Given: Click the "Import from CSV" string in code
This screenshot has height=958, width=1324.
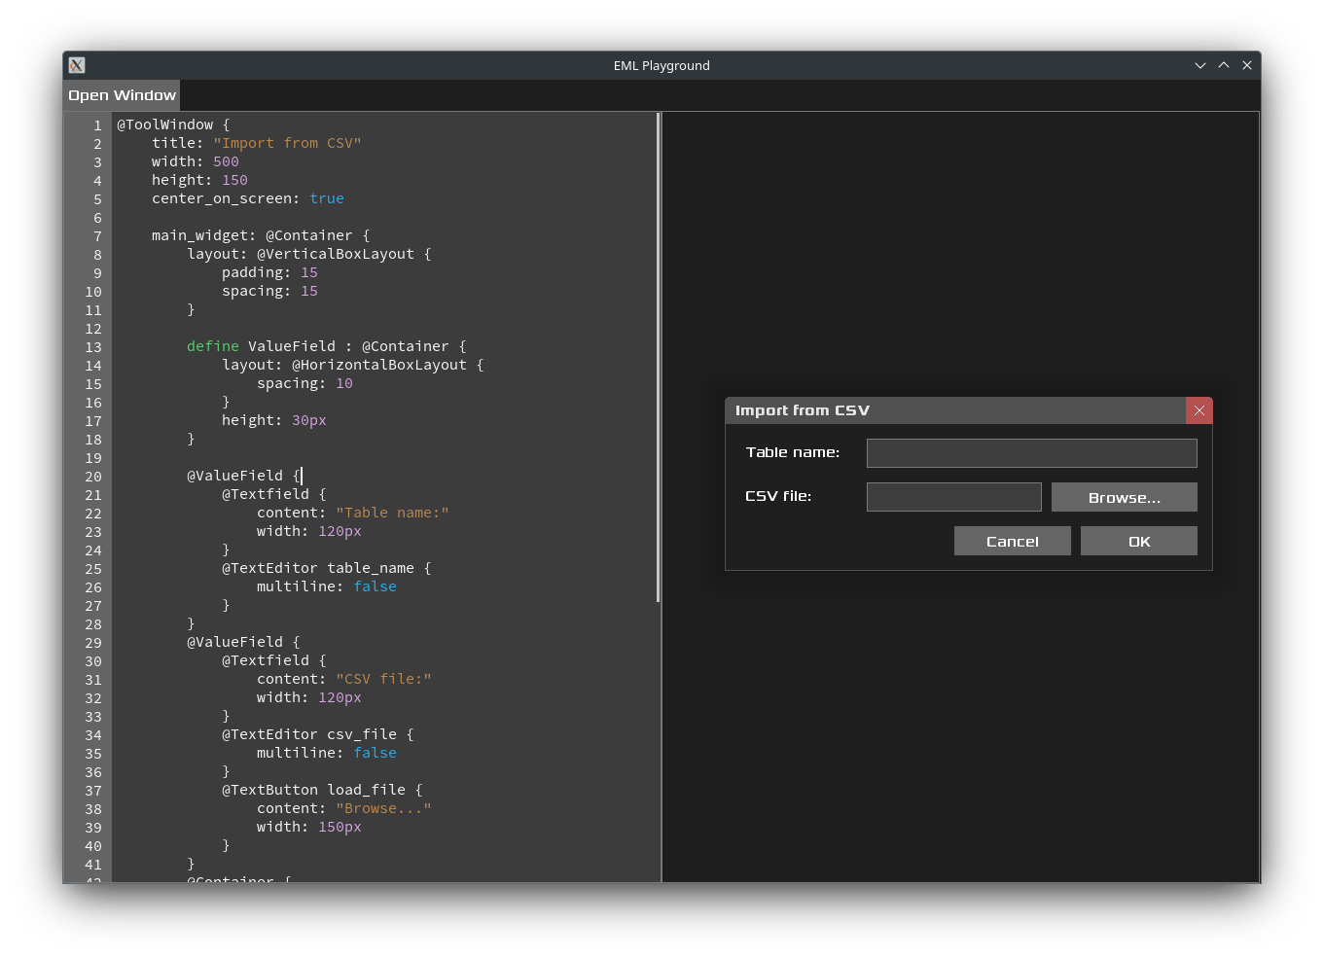Looking at the screenshot, I should pos(287,143).
